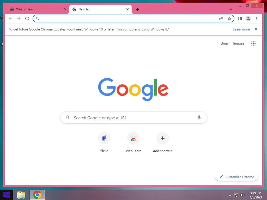Start voice search with microphone icon
Viewport: 267px width, 200px height.
point(199,117)
